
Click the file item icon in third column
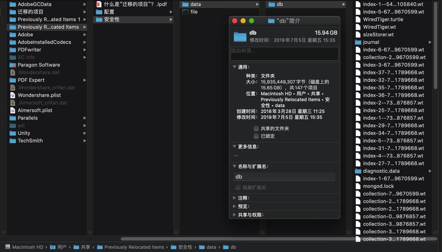[185, 12]
